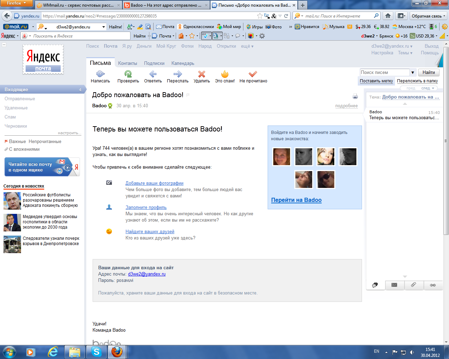This screenshot has height=359, width=449.
Task: Click the Написать (compose) icon
Action: click(100, 74)
